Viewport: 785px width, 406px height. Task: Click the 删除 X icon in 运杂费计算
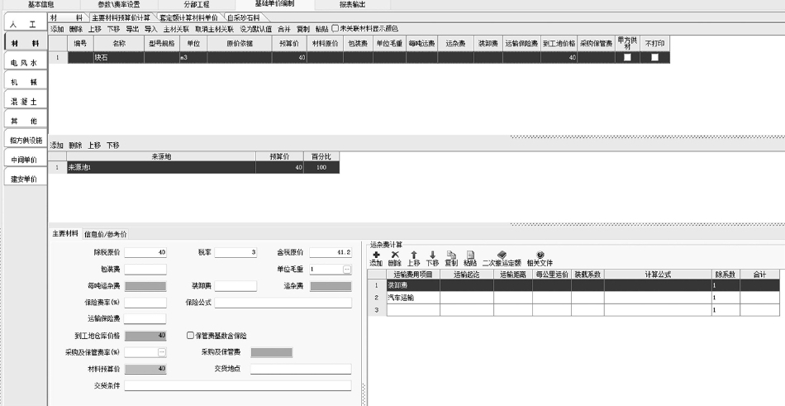pos(394,255)
